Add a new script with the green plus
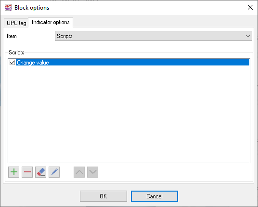 click(13, 172)
